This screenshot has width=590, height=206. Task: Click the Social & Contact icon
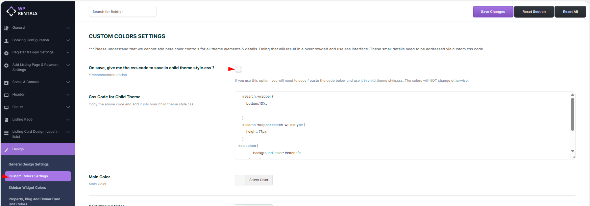pos(6,83)
